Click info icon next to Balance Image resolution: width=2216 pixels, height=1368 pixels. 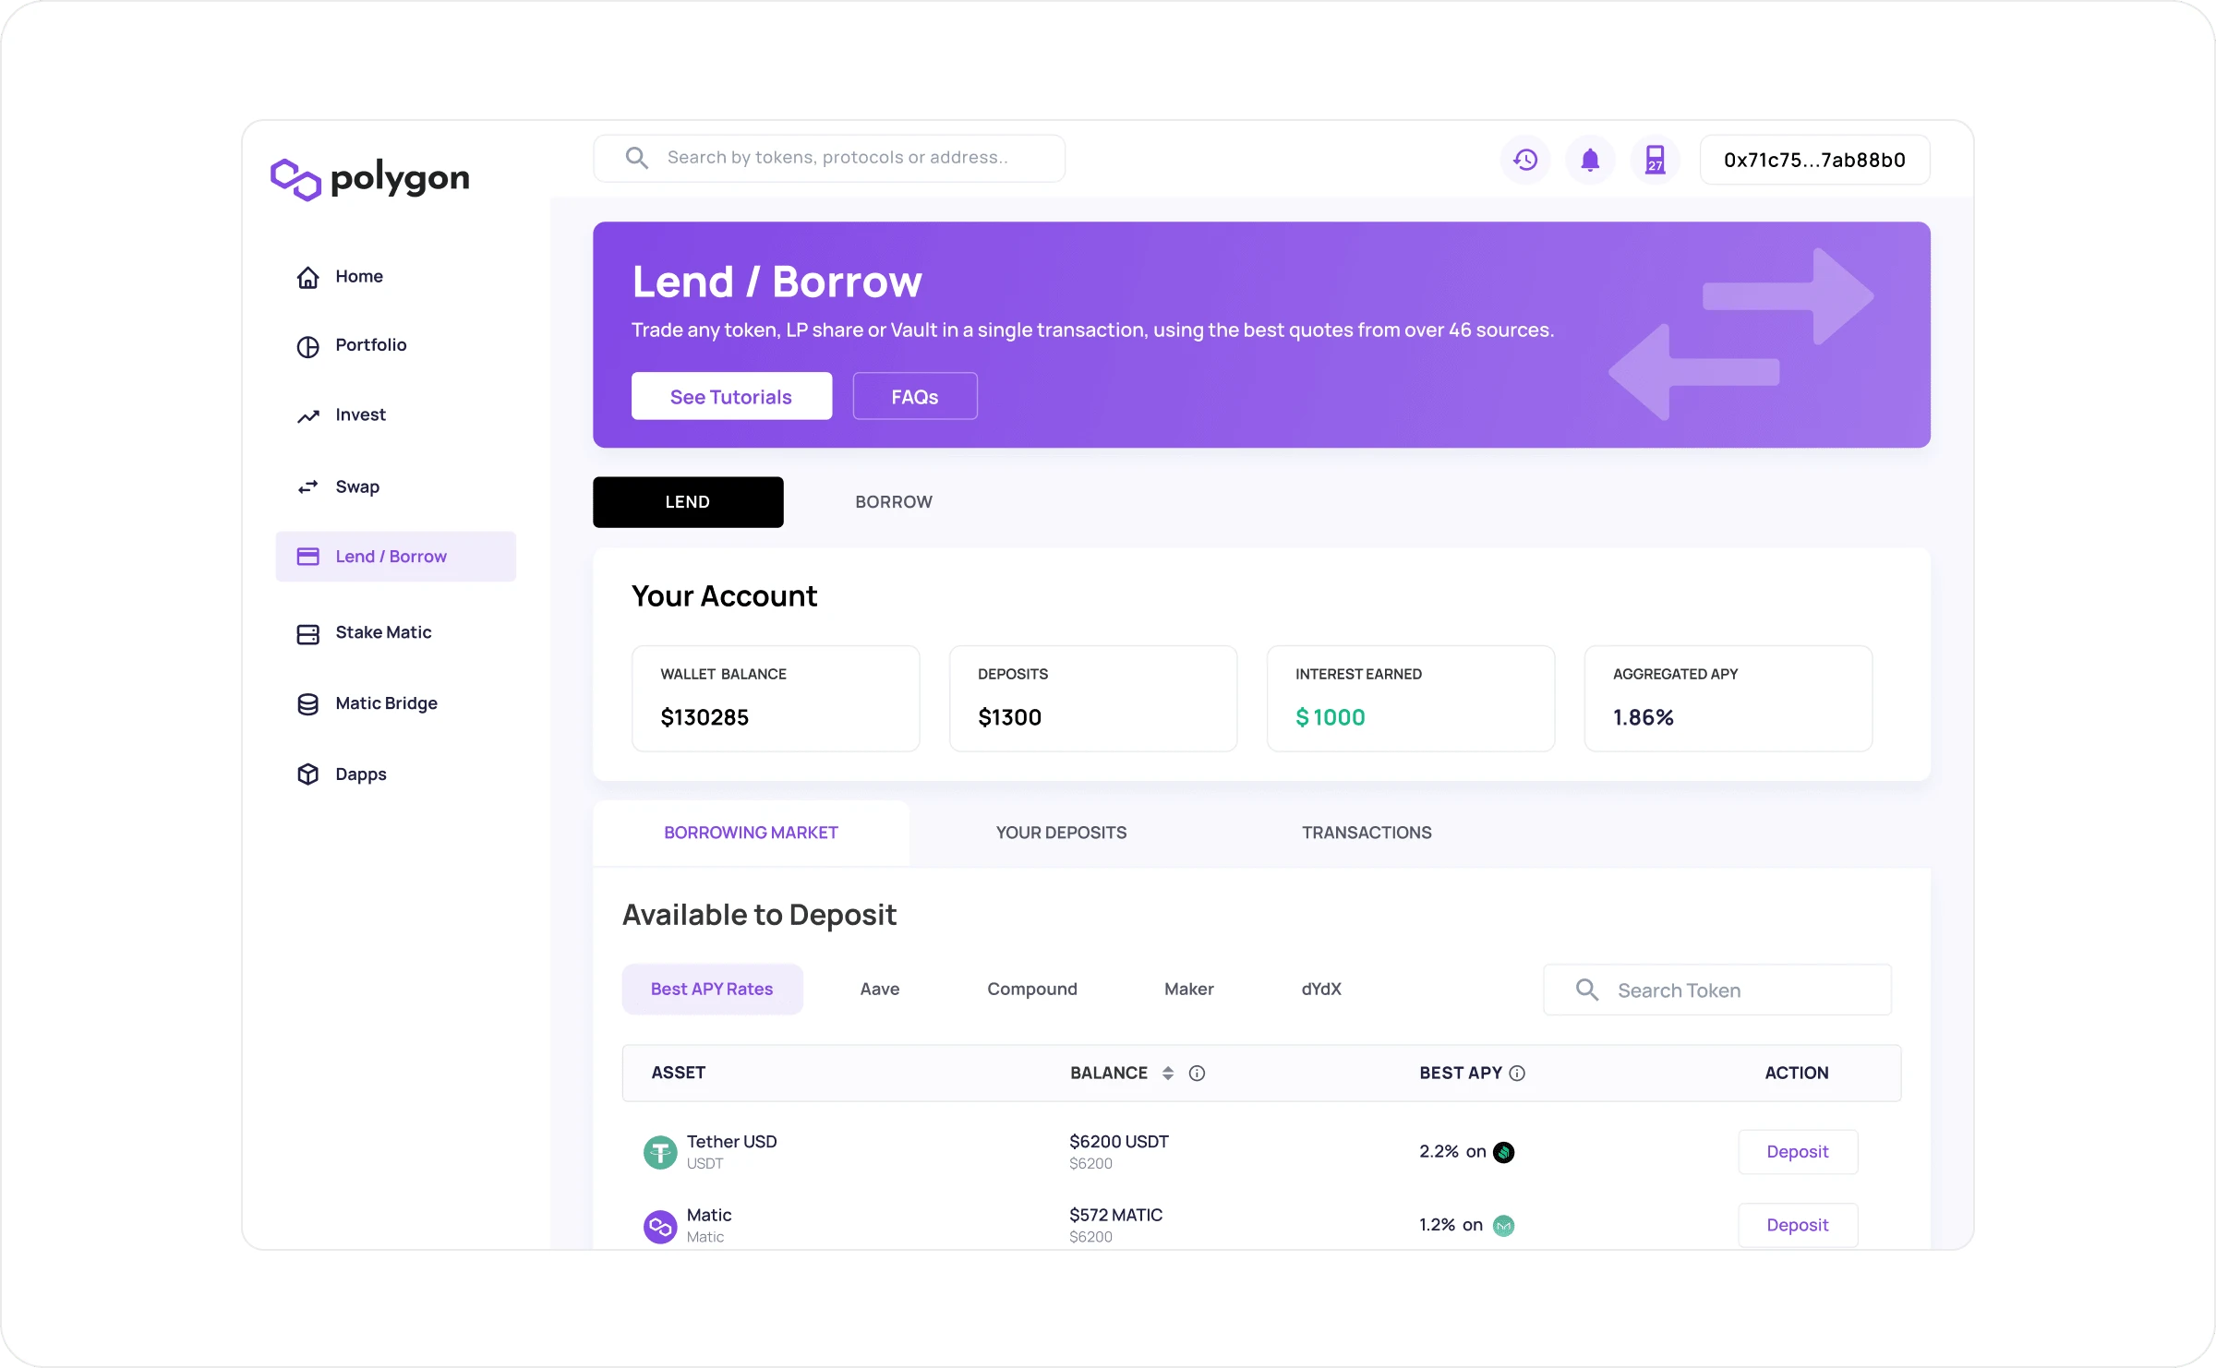(x=1197, y=1073)
